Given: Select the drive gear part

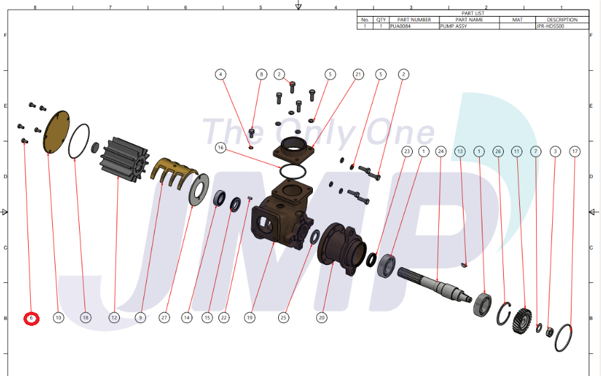Looking at the screenshot, I should 522,318.
